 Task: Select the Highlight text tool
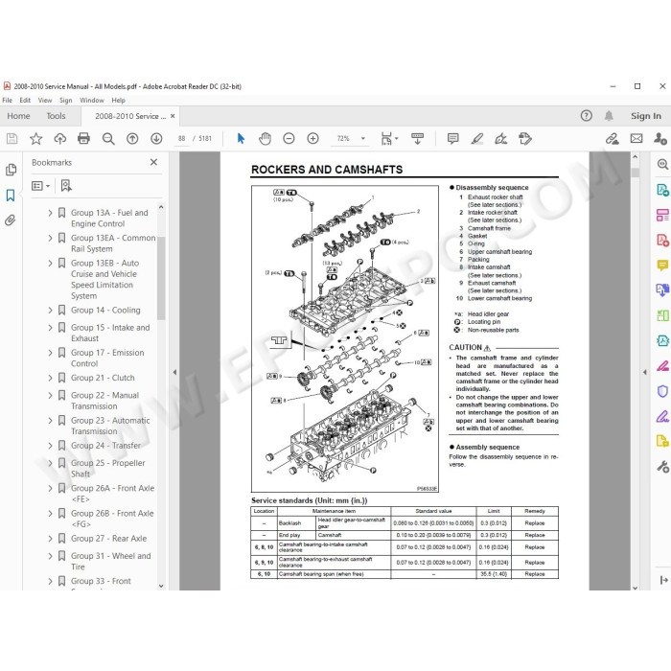[476, 139]
